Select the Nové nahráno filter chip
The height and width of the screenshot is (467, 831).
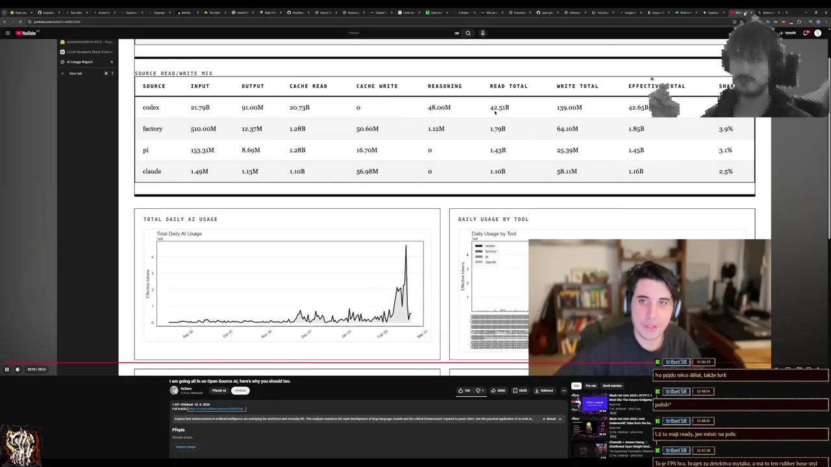pos(612,385)
